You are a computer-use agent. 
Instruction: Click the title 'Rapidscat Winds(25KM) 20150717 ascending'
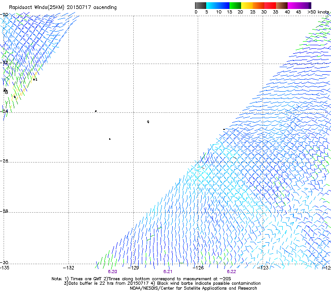(63, 8)
